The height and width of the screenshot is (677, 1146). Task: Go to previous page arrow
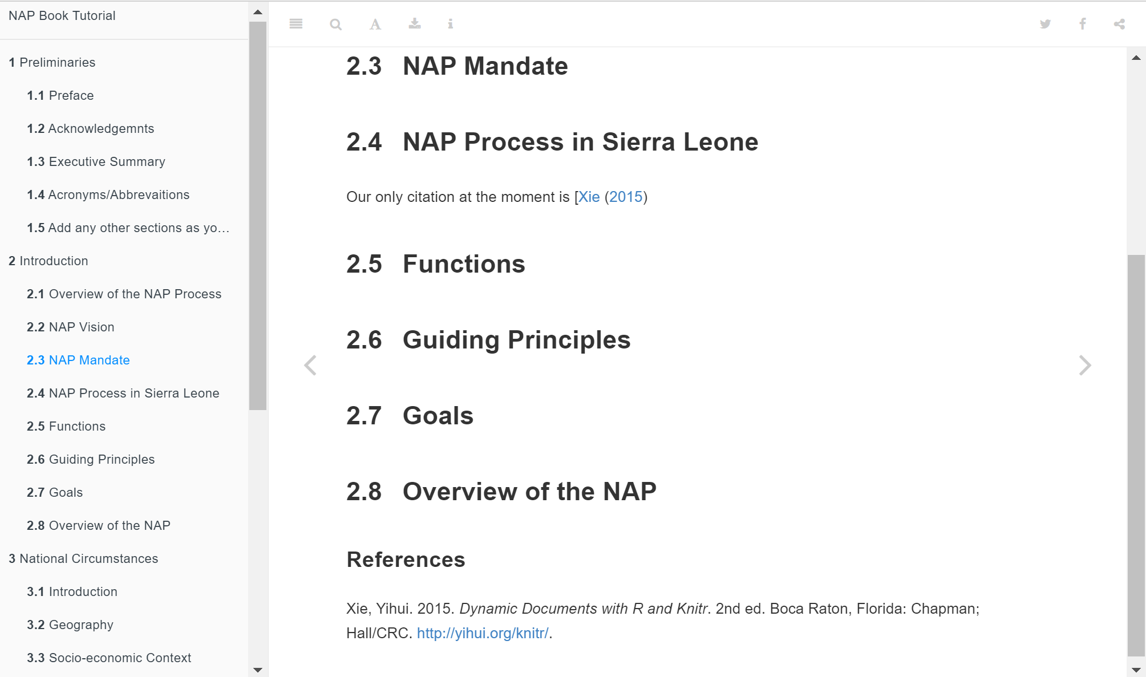pyautogui.click(x=310, y=365)
